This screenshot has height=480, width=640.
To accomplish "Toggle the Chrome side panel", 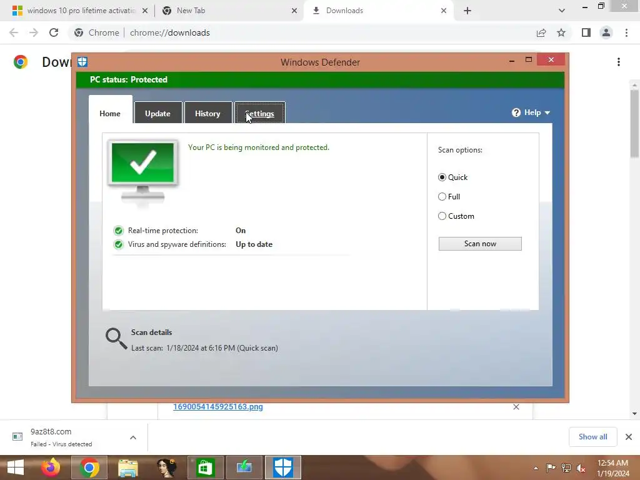I will click(x=586, y=32).
